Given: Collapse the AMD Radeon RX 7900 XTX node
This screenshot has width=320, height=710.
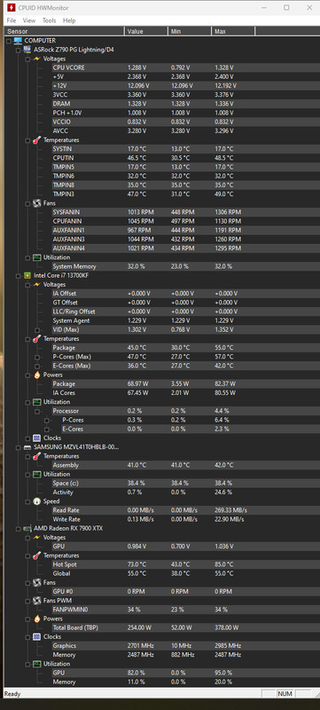Looking at the screenshot, I should 18,528.
